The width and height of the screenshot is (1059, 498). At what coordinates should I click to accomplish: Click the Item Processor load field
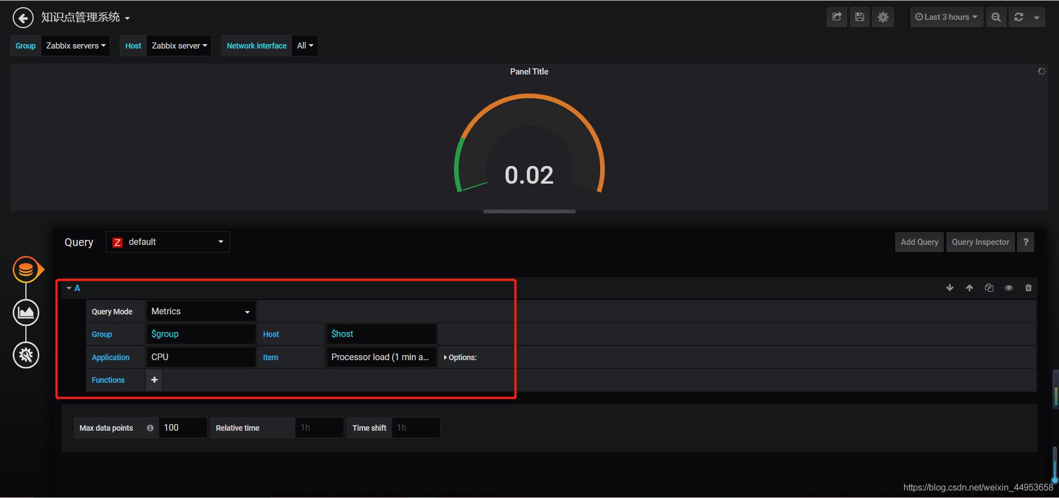coord(381,357)
